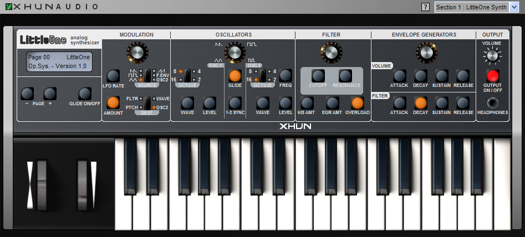Click the modulation wheel
The image size is (525, 237).
[83, 185]
